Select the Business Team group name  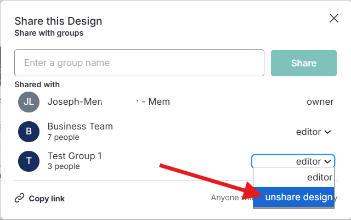pos(80,126)
